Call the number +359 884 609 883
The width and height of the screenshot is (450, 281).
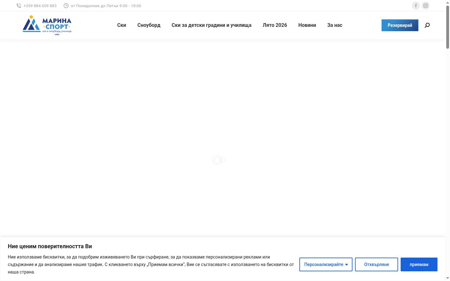(x=40, y=6)
